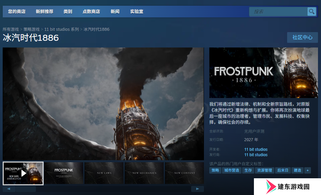
Task: Click the 冰汽时代1886 breadcrumb link
Action: pos(96,29)
